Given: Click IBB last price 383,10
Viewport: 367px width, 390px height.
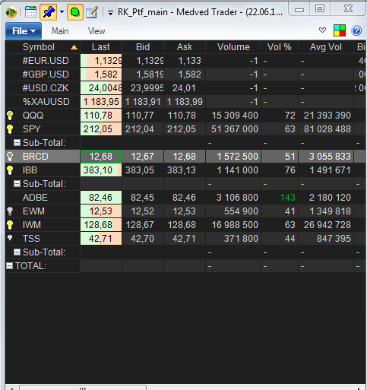Looking at the screenshot, I should pyautogui.click(x=101, y=170).
